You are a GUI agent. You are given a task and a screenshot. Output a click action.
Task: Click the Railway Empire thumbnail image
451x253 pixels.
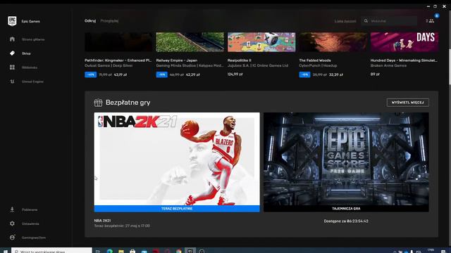click(190, 42)
